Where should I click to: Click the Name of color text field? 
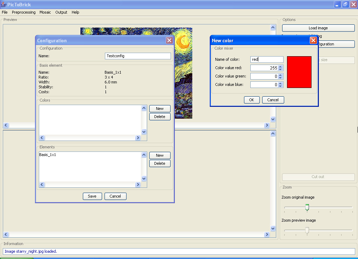[267, 60]
